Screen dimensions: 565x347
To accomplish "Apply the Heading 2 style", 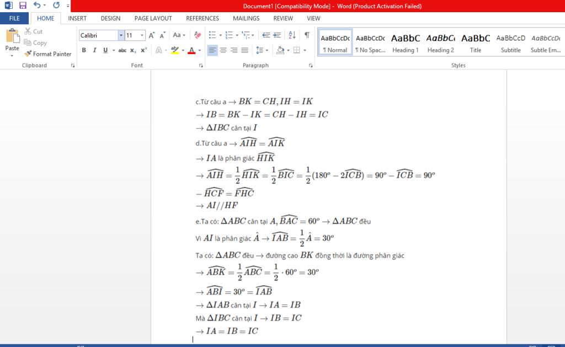I will point(440,42).
